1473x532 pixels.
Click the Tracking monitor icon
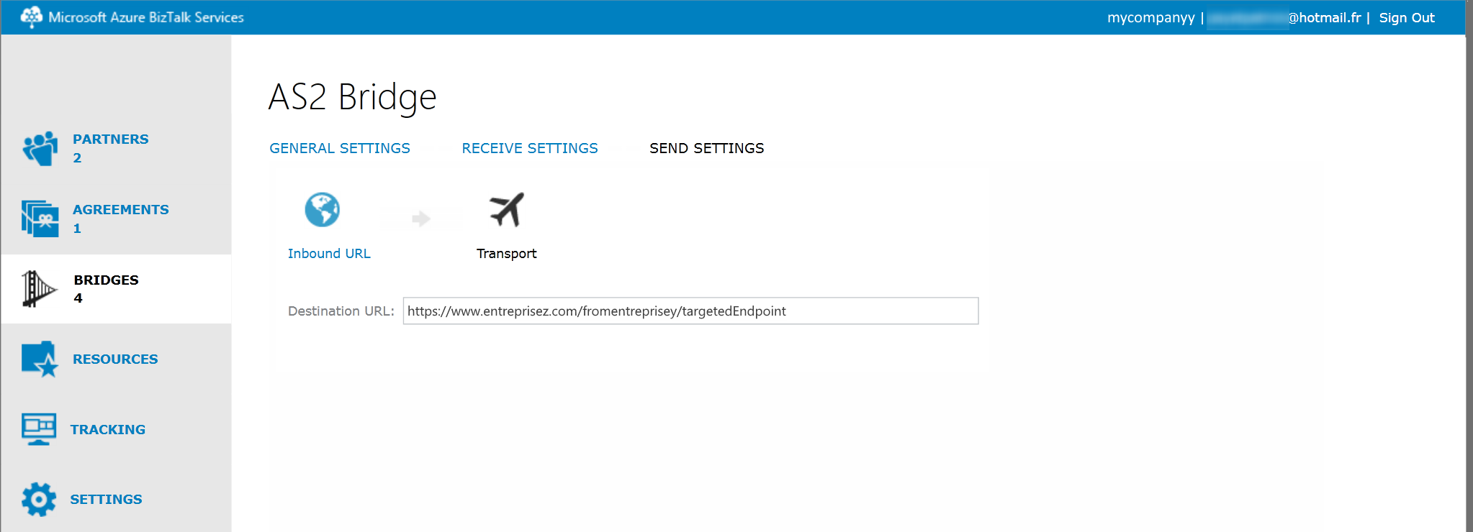[39, 429]
